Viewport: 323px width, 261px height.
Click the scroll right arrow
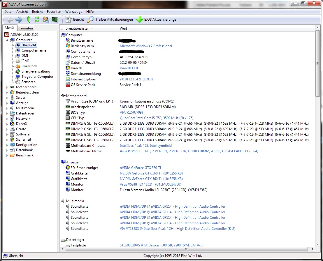point(313,249)
